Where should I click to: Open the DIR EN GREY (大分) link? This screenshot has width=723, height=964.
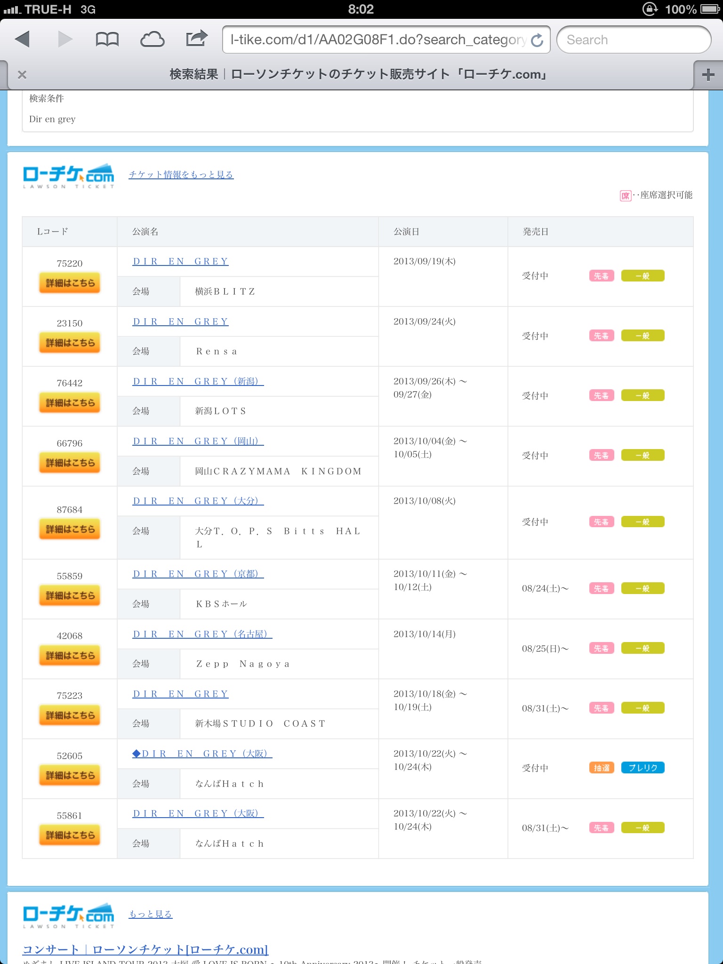click(198, 501)
